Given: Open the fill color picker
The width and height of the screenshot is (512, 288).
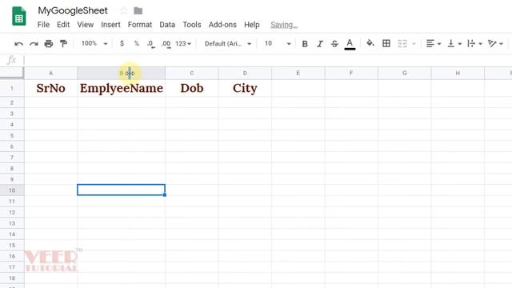Looking at the screenshot, I should [370, 43].
